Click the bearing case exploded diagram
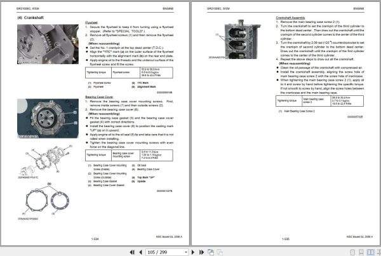 click(x=45, y=161)
